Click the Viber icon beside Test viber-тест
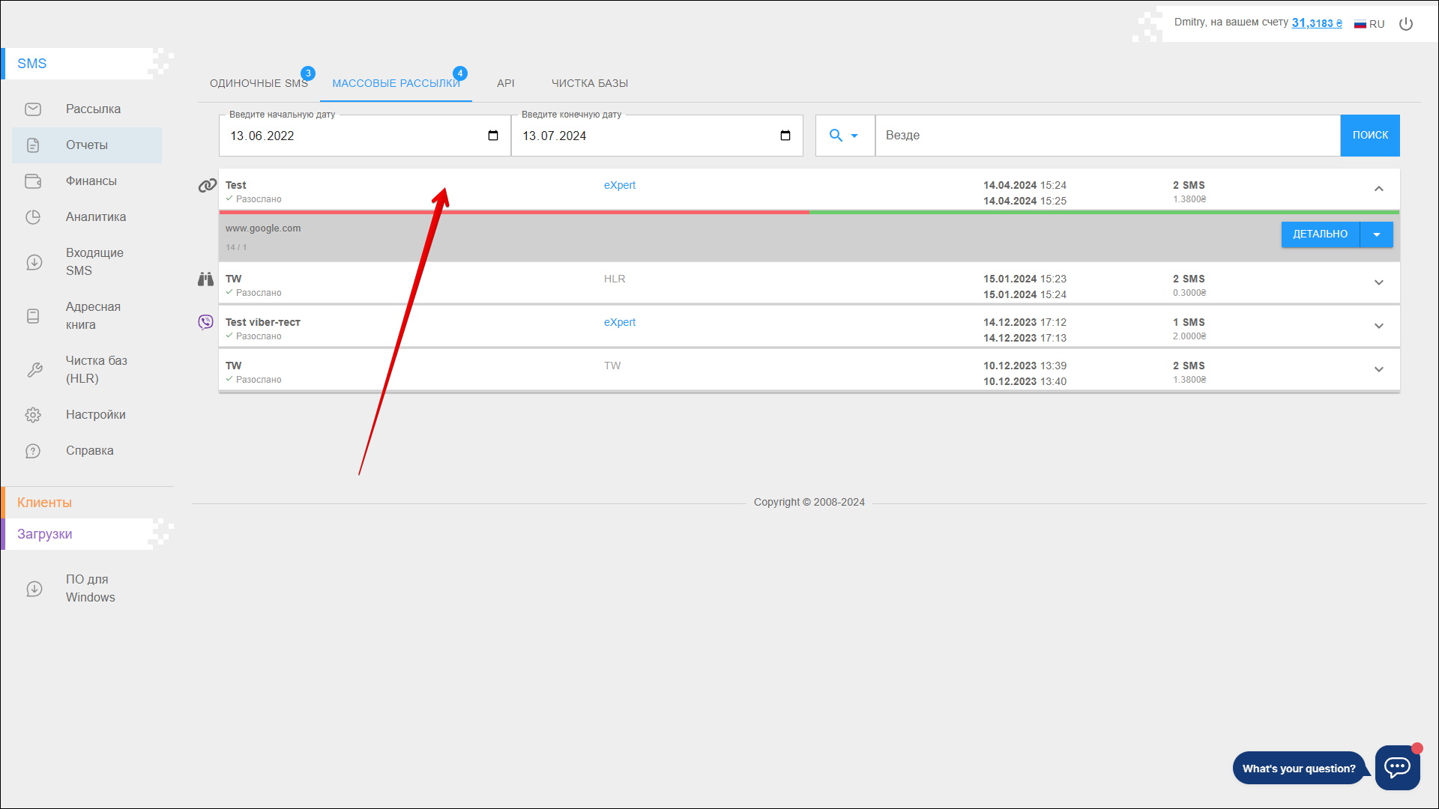Screen dimensions: 1439x809 coord(205,322)
